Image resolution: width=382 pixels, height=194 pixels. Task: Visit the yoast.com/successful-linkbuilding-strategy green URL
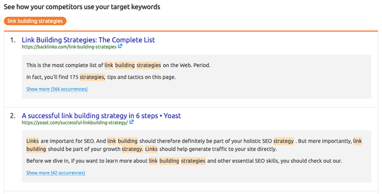[x=74, y=123]
